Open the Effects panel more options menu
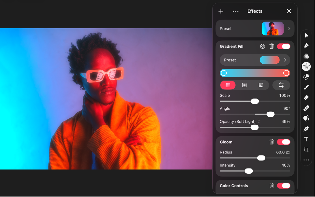The height and width of the screenshot is (197, 315). [236, 11]
